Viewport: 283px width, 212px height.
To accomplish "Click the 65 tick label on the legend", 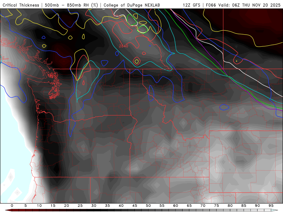I will point(189,206).
